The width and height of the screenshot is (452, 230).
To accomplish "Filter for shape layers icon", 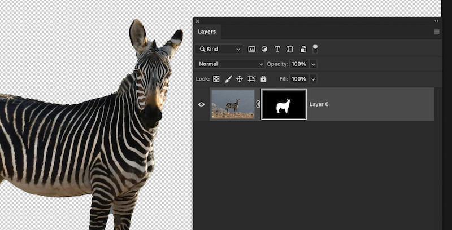I will coord(290,49).
